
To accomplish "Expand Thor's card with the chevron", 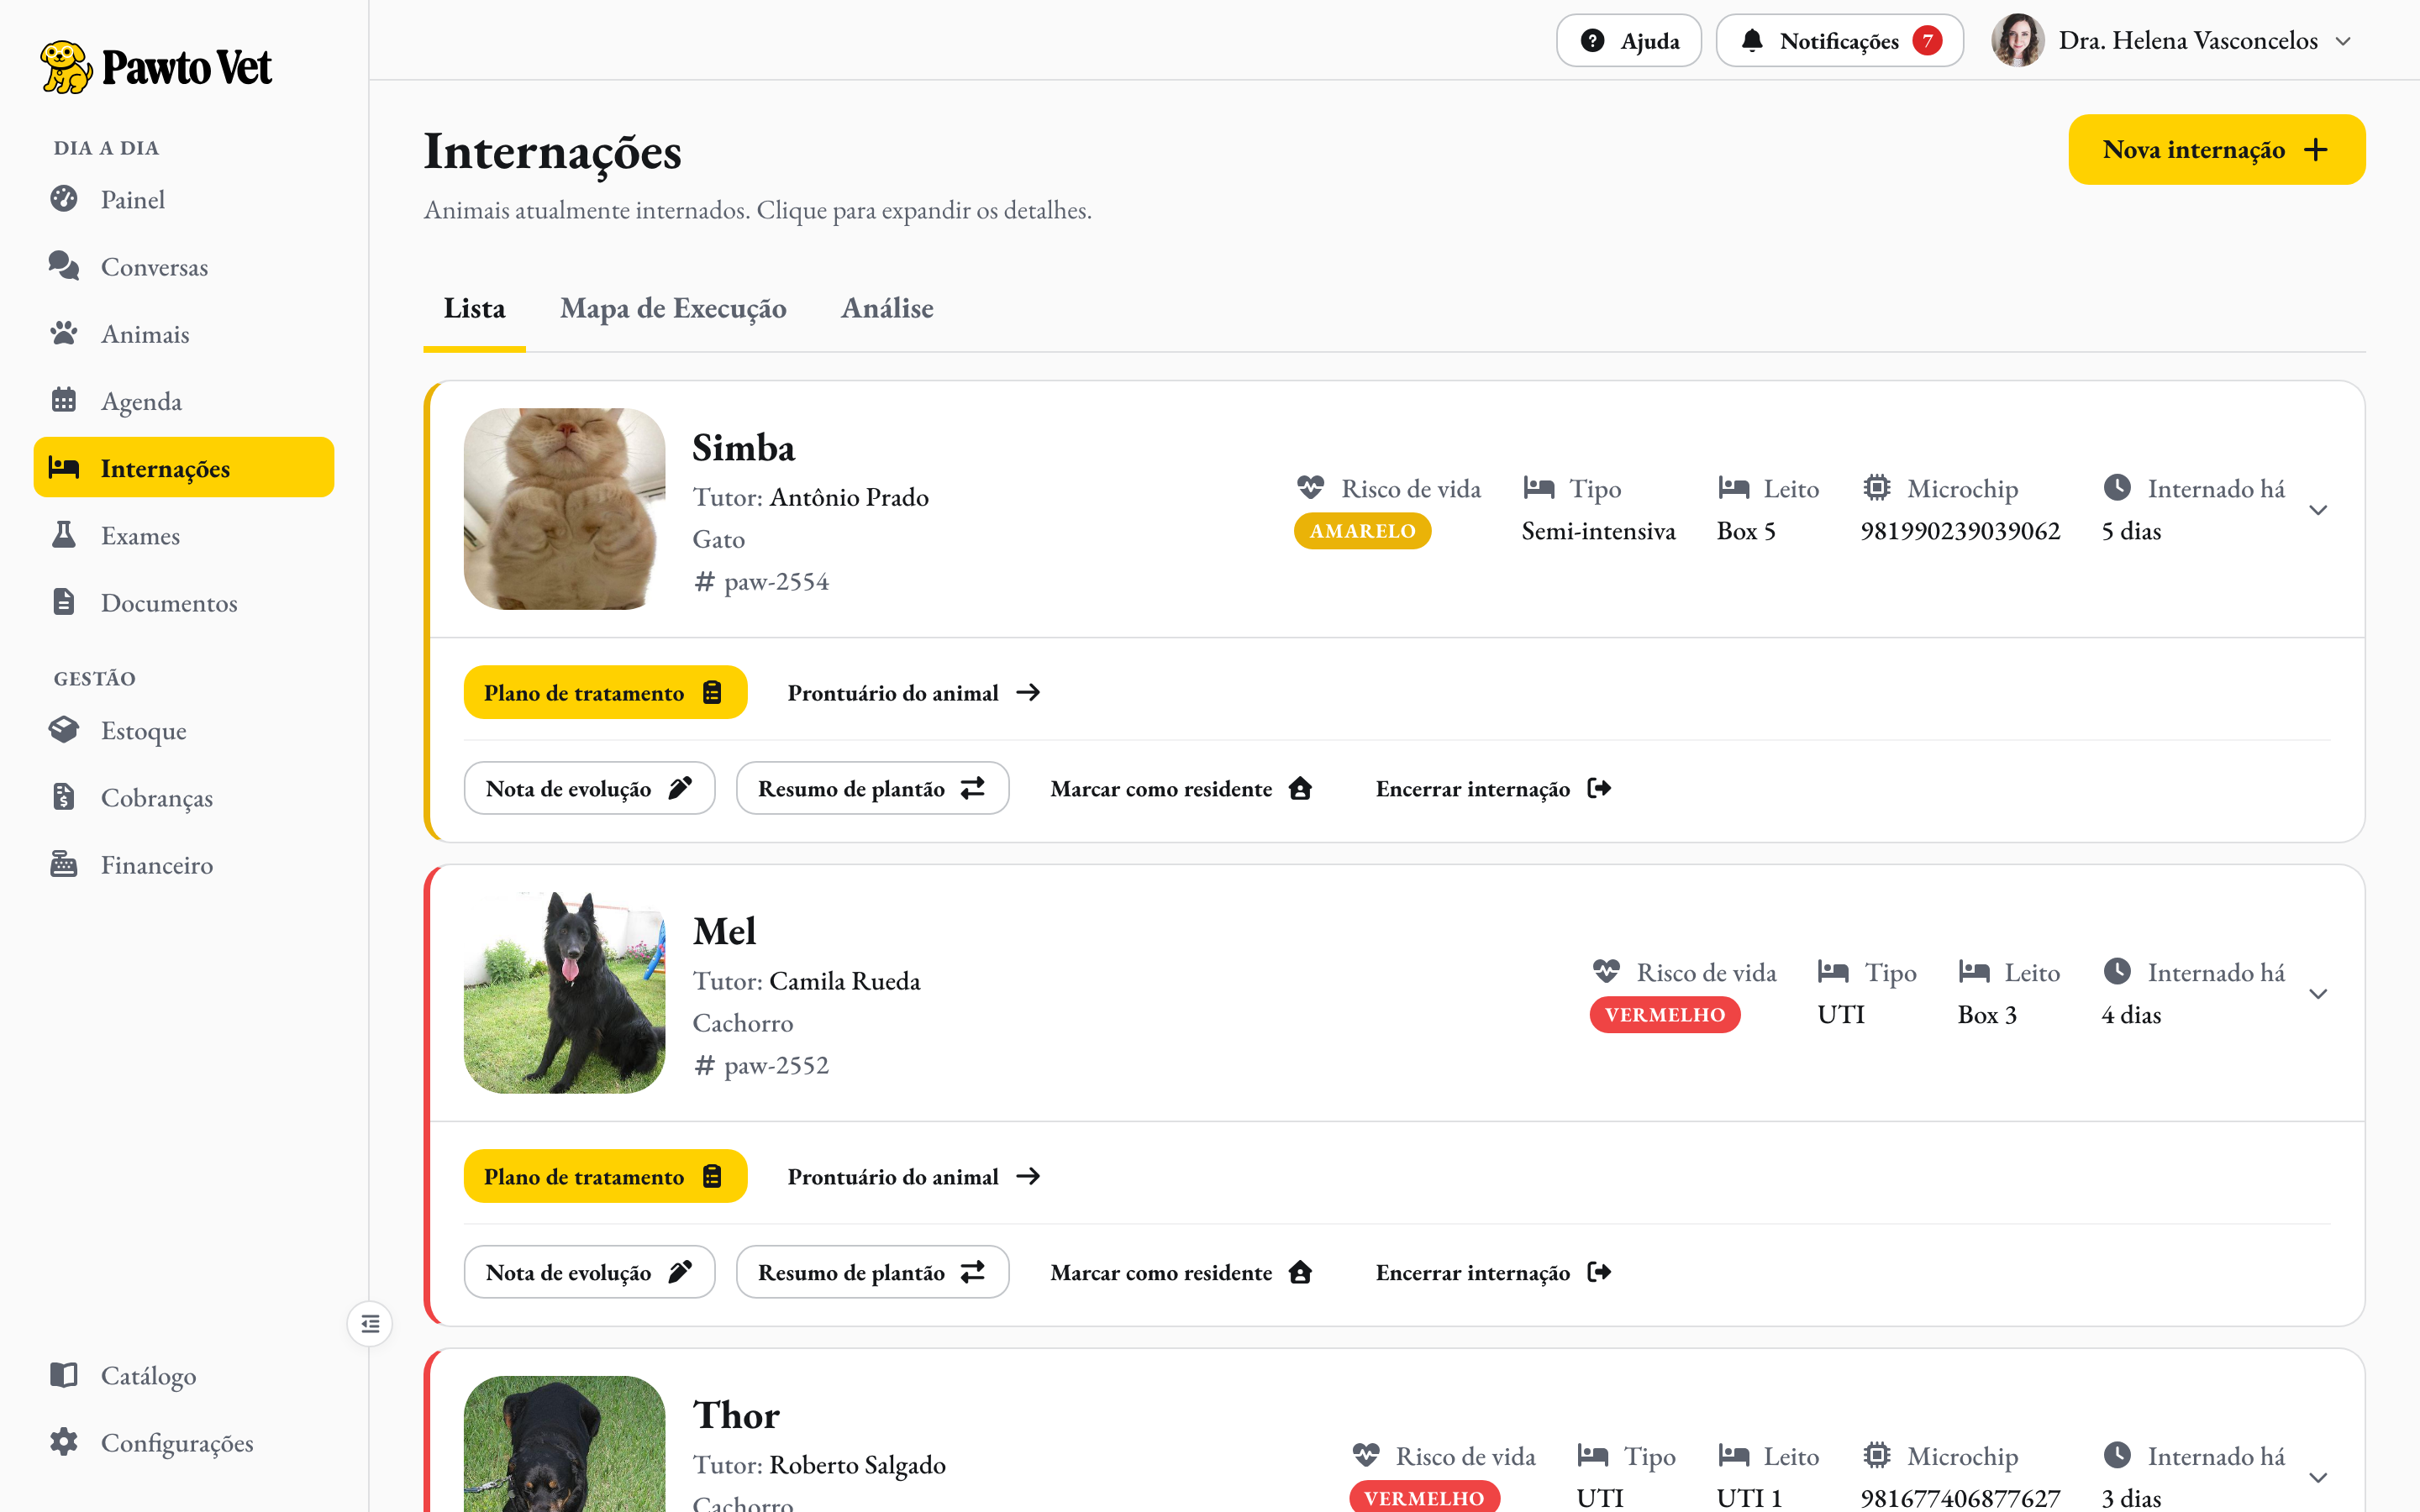I will pos(2318,1477).
